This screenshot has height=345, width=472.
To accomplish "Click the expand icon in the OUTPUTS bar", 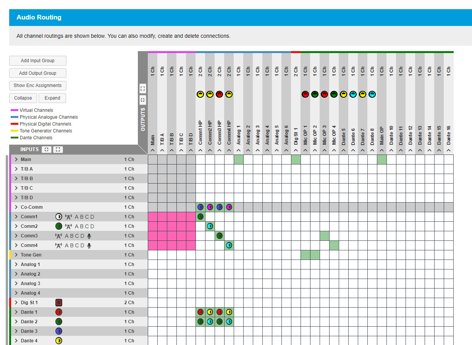I will click(142, 88).
